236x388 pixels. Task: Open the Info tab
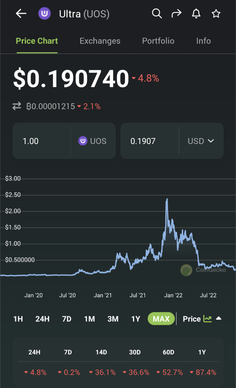coord(203,41)
